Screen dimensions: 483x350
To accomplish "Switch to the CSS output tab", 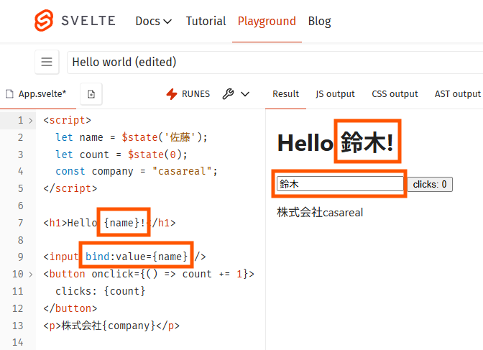I will [395, 94].
